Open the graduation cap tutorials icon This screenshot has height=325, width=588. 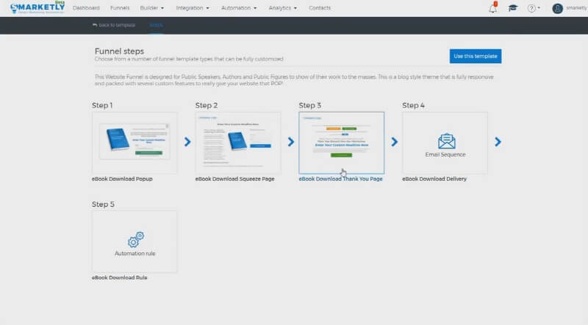pos(512,8)
